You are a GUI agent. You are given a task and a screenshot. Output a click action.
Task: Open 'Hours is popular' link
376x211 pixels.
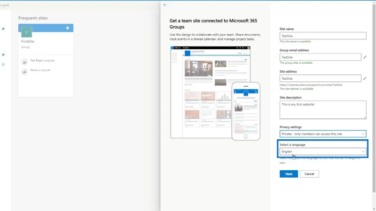[40, 70]
